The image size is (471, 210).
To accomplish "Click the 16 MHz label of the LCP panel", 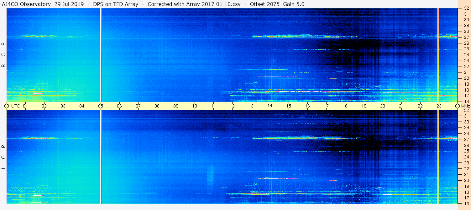I will click(466, 203).
